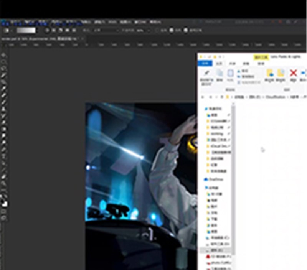Screen dimensions: 307x270
Task: Open the Filter (滤镜) menu in Photoshop
Action: 99,22
